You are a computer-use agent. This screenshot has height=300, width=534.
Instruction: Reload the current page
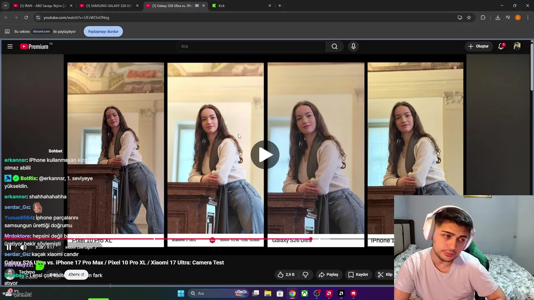coord(26,17)
